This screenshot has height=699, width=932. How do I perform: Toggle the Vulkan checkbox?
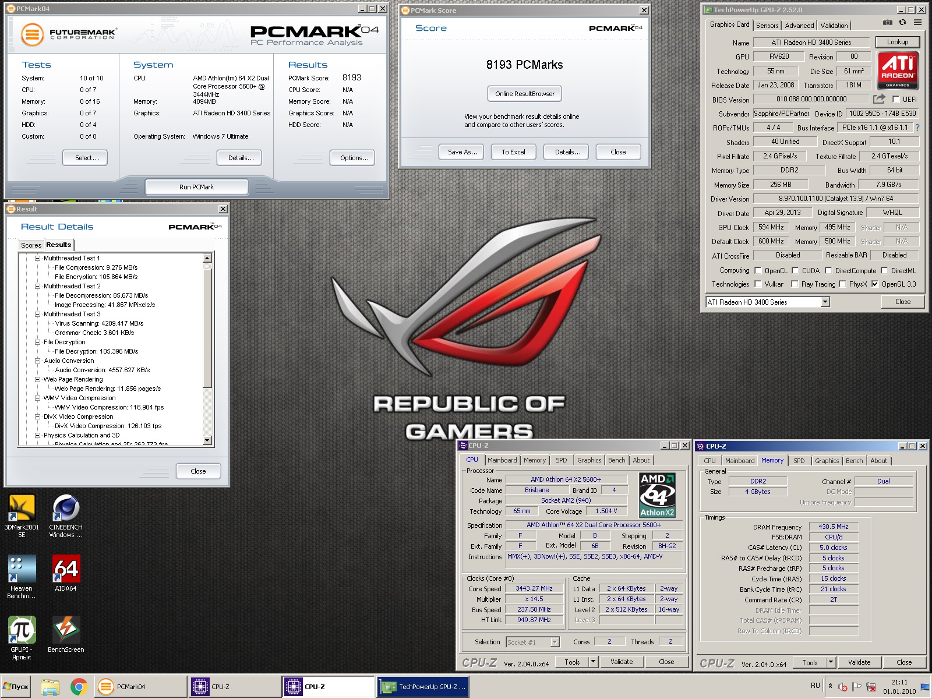tap(758, 284)
